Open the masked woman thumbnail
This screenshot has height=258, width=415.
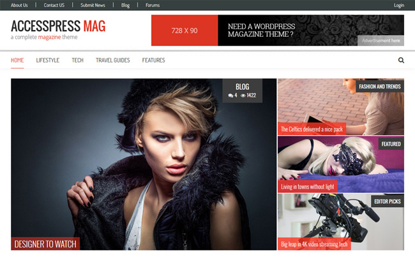(341, 164)
